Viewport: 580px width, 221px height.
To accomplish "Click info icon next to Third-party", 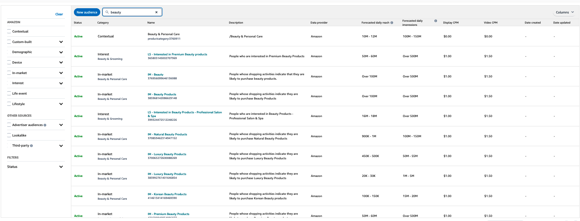I will (x=32, y=146).
